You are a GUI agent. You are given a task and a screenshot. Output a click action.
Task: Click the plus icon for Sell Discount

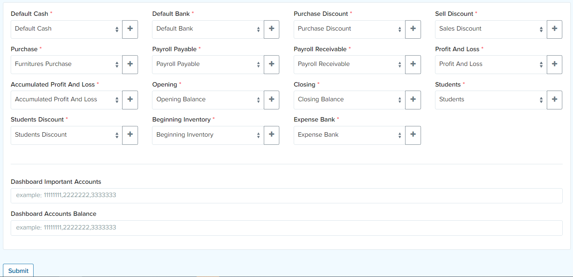pos(554,29)
